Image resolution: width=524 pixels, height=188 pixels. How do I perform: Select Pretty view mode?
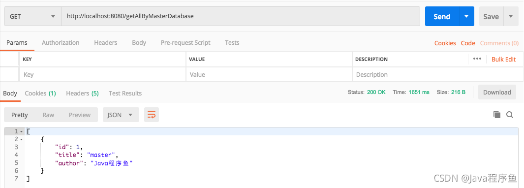19,115
